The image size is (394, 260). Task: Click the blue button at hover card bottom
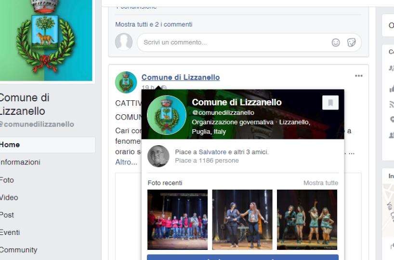pos(243,257)
